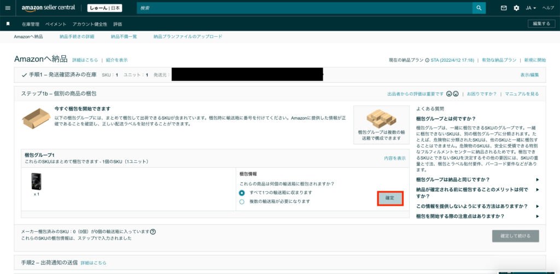Click 詳細はこちら next to 手順2
Viewport: 560px width, 274px height.
94,263
